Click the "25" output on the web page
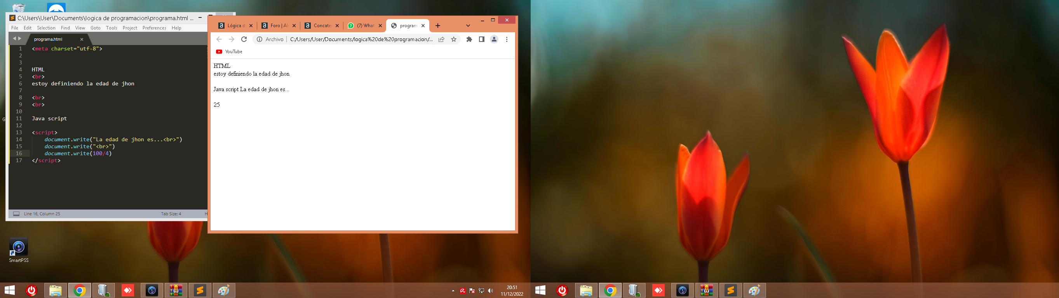Screen dimensions: 1059x298 pyautogui.click(x=217, y=105)
